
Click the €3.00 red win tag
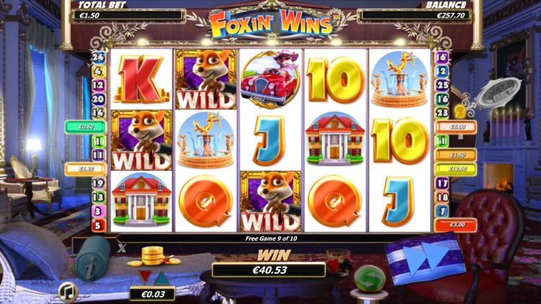click(456, 225)
